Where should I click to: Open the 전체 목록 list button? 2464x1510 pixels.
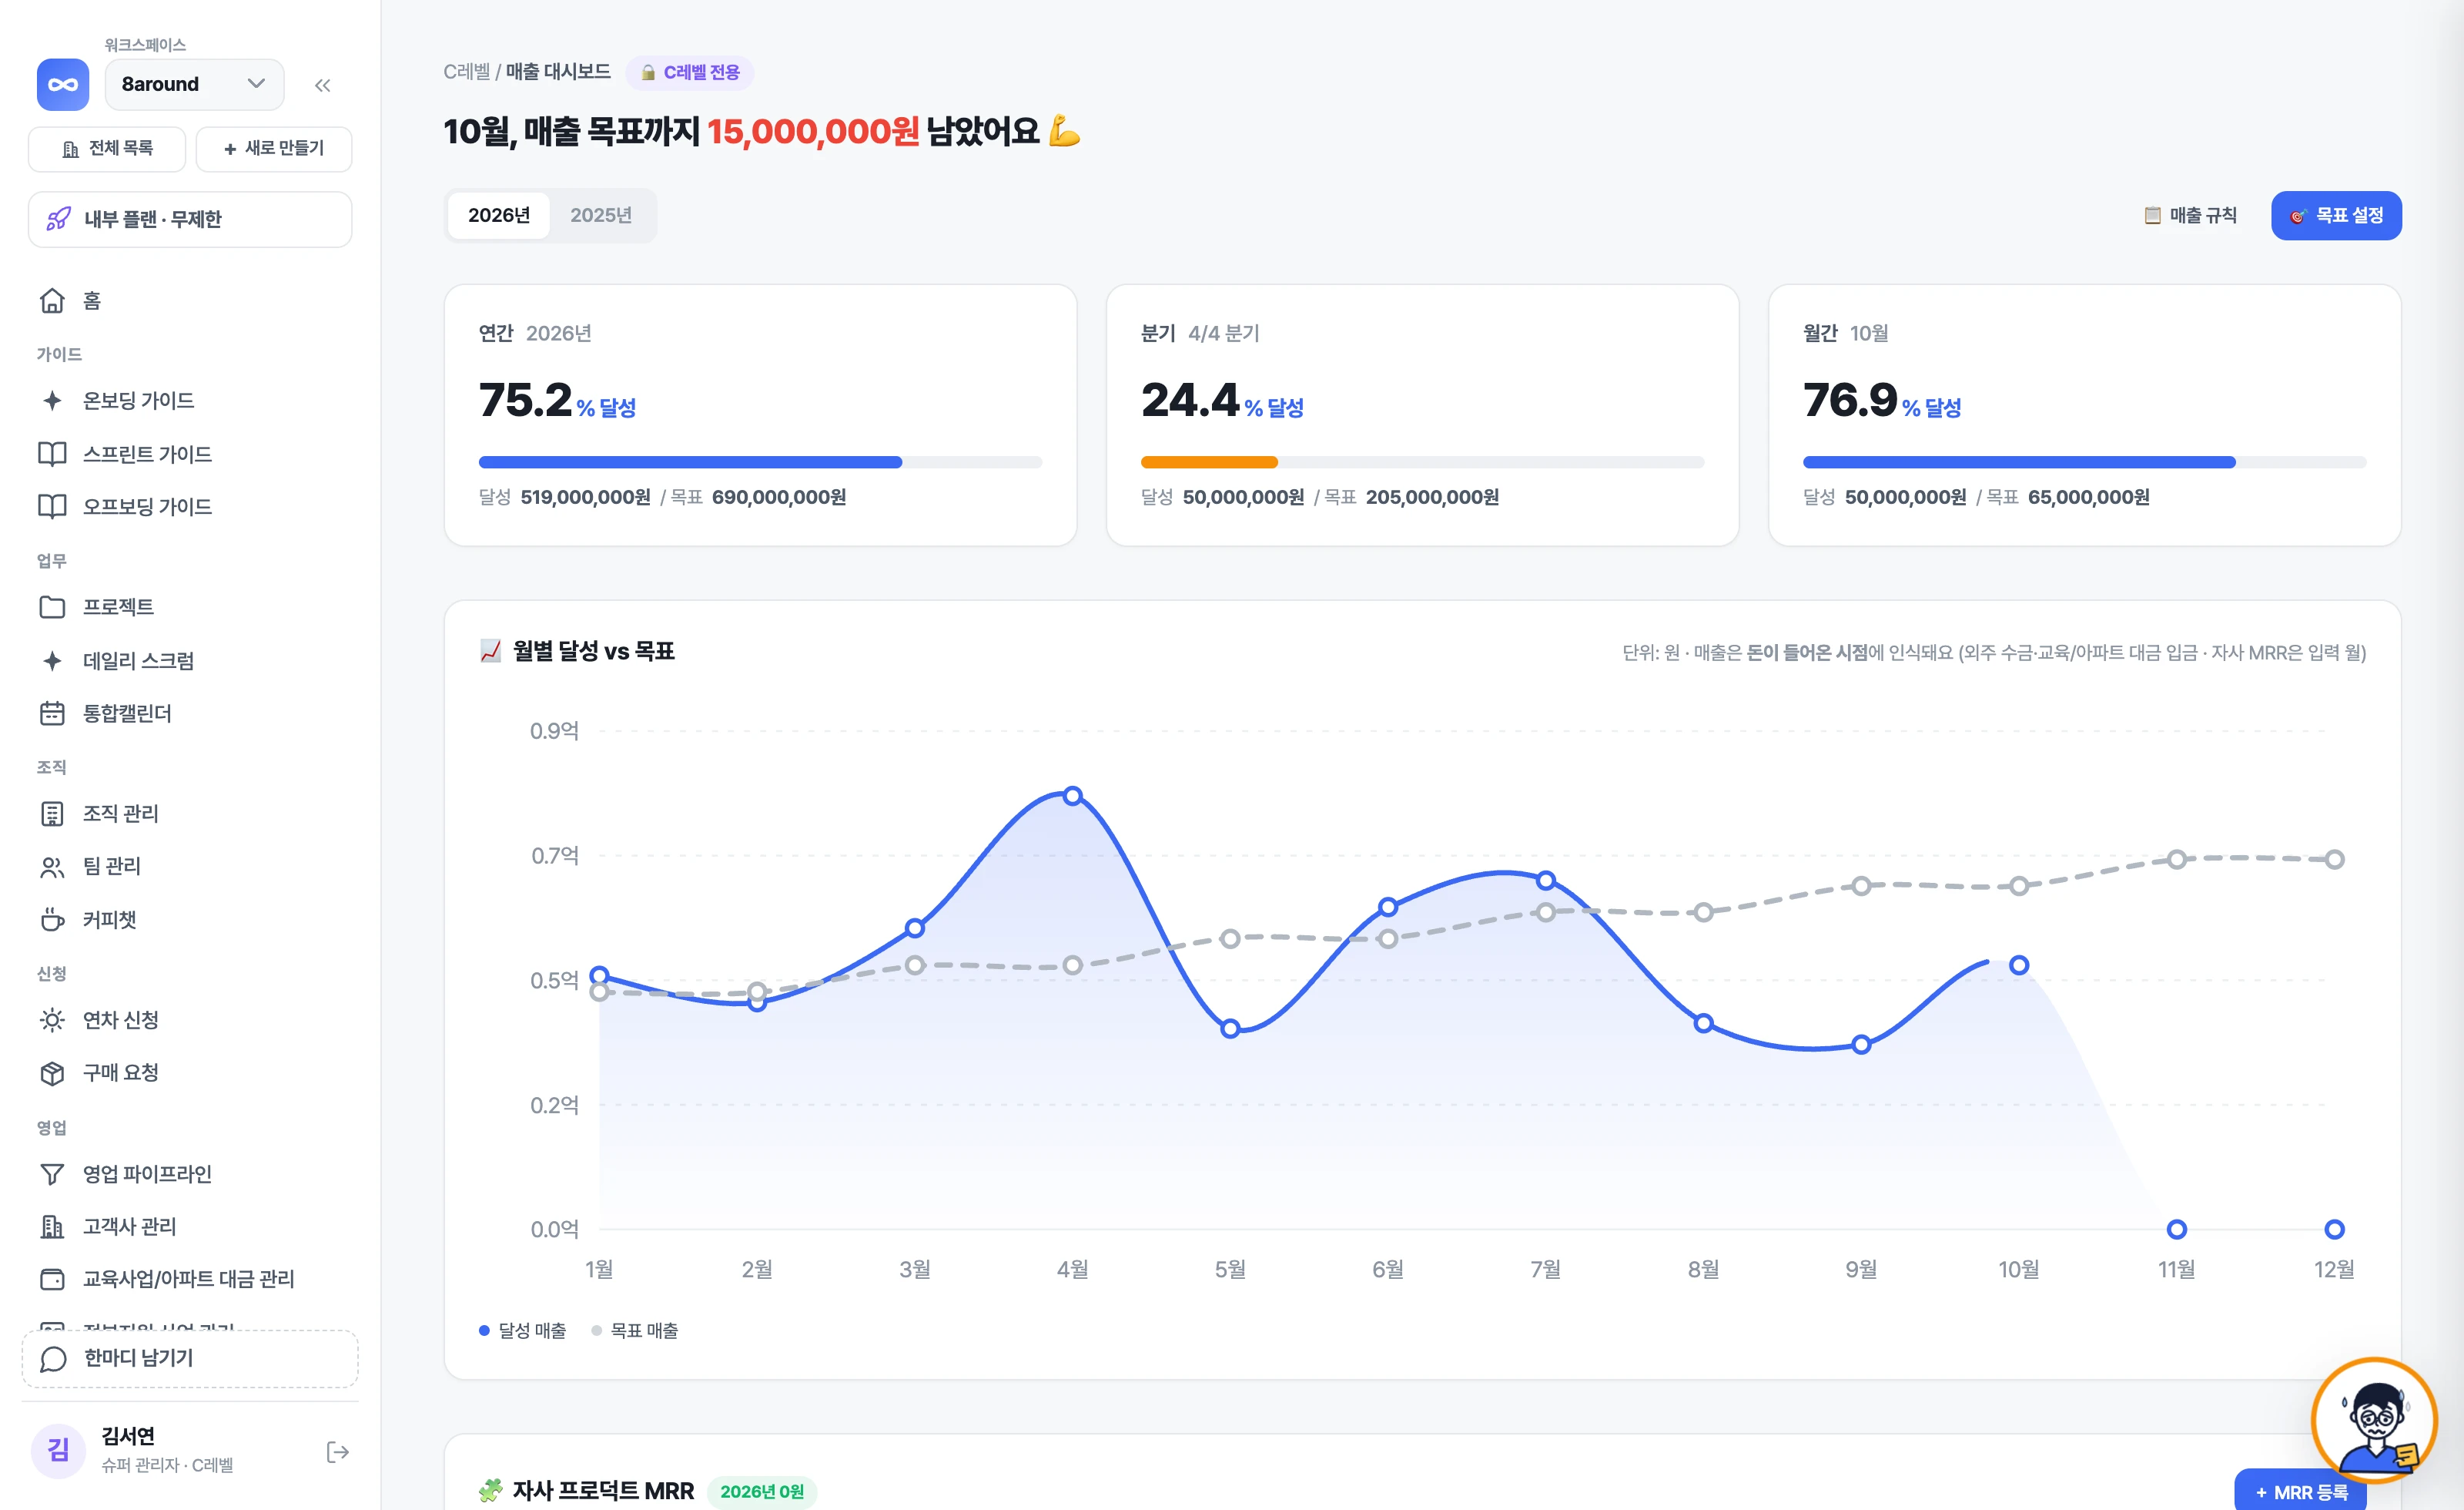(x=107, y=148)
